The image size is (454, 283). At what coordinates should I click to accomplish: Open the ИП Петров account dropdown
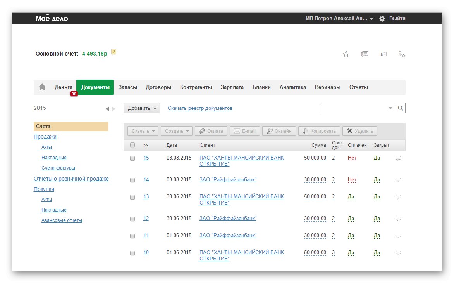coord(339,19)
